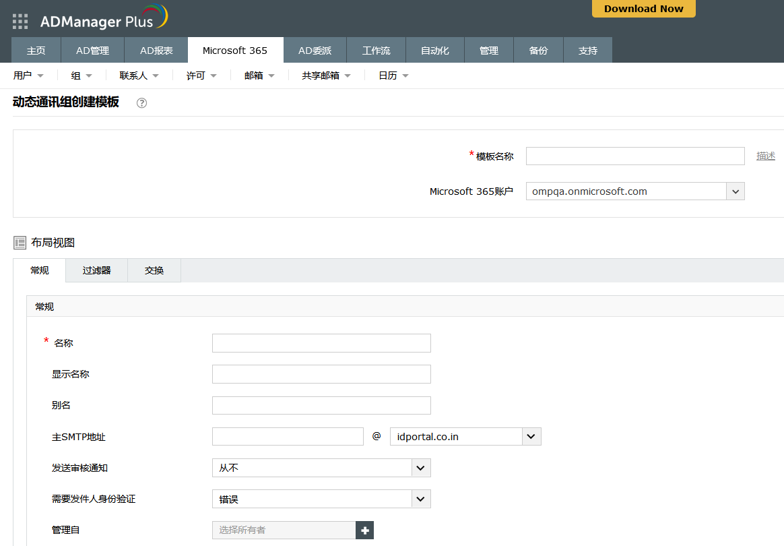Viewport: 784px width, 546px height.
Task: Open the 自动化 tab
Action: [x=434, y=51]
